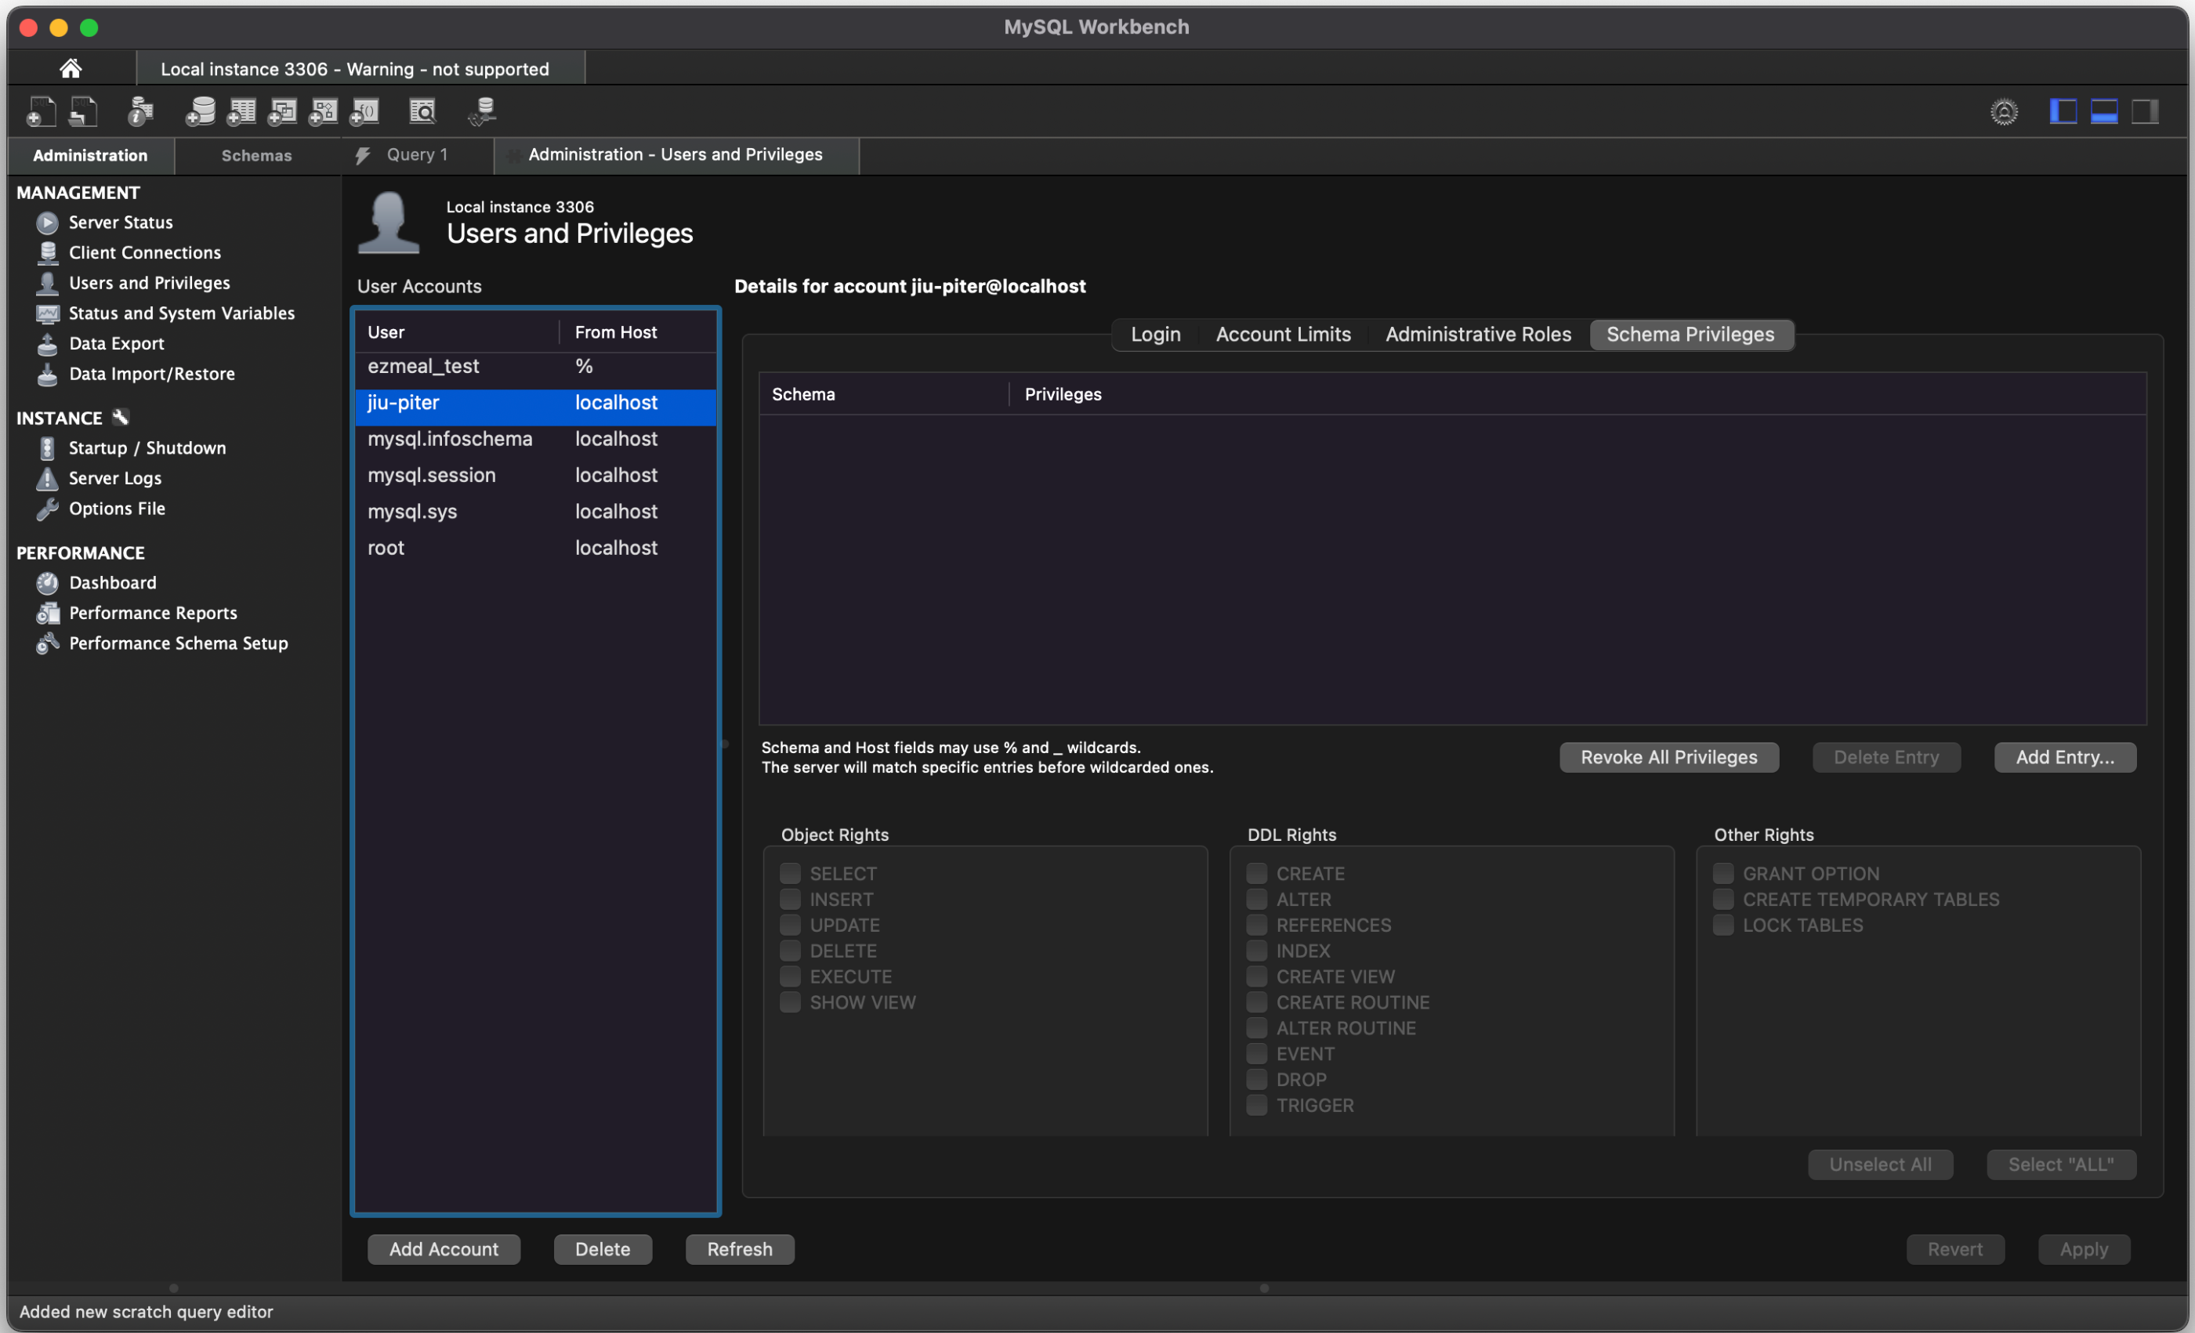Image resolution: width=2195 pixels, height=1333 pixels.
Task: Go to the home screen icon
Action: pos(71,67)
